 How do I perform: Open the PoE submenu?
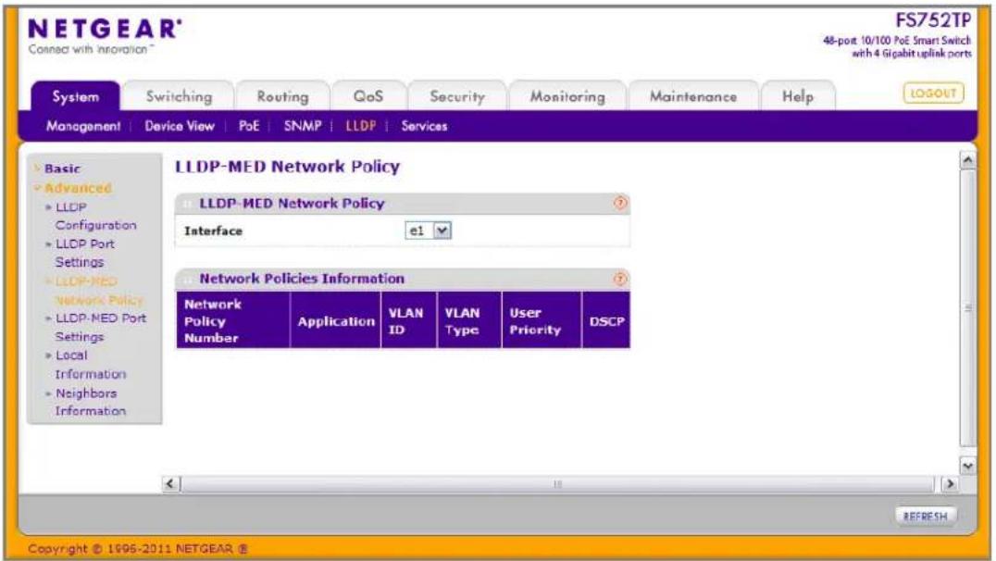pyautogui.click(x=249, y=126)
